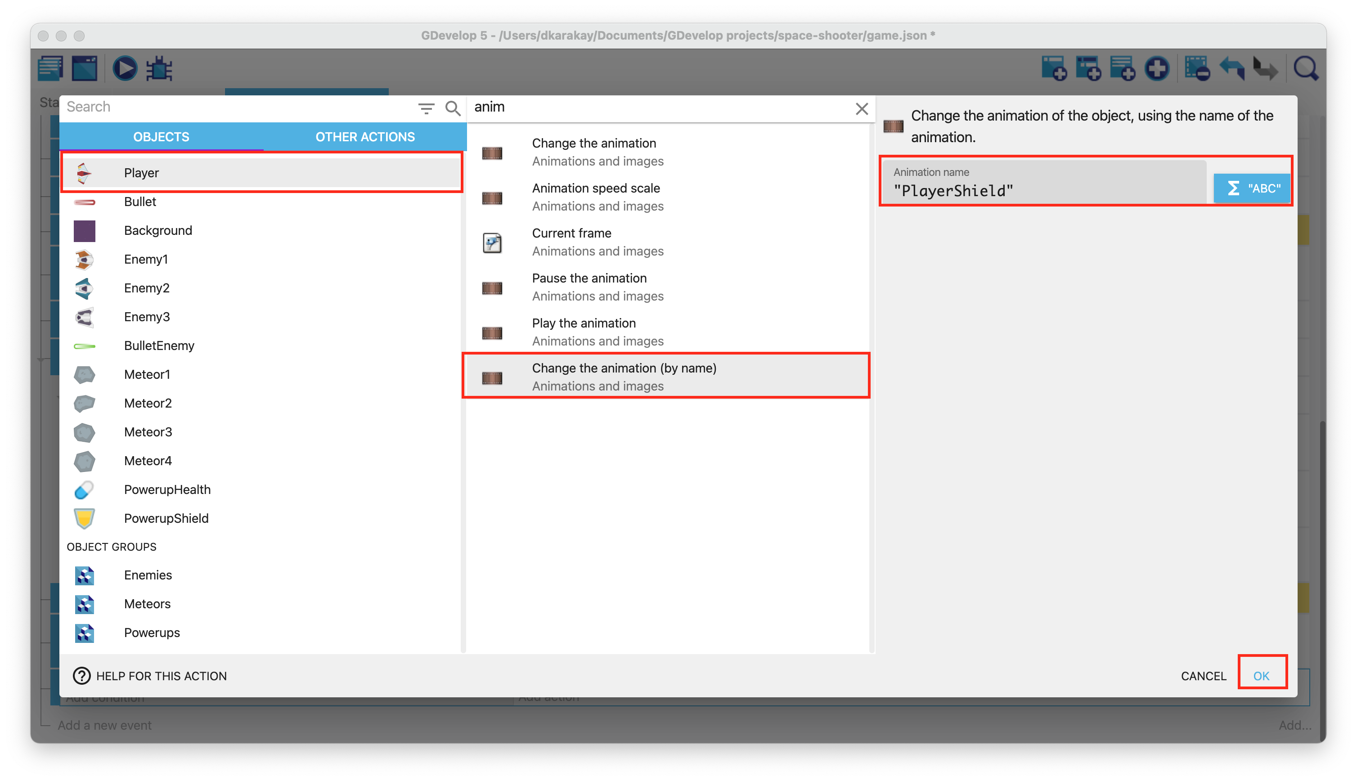Click the filter icon in object search
The image size is (1357, 781).
coord(426,108)
